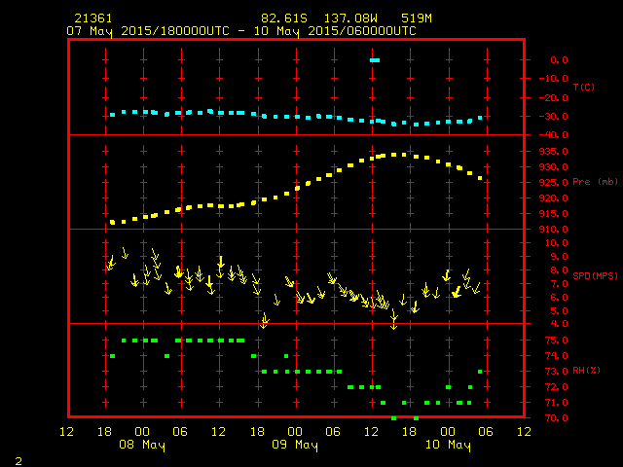Click the "09 May" date label

pos(295,445)
